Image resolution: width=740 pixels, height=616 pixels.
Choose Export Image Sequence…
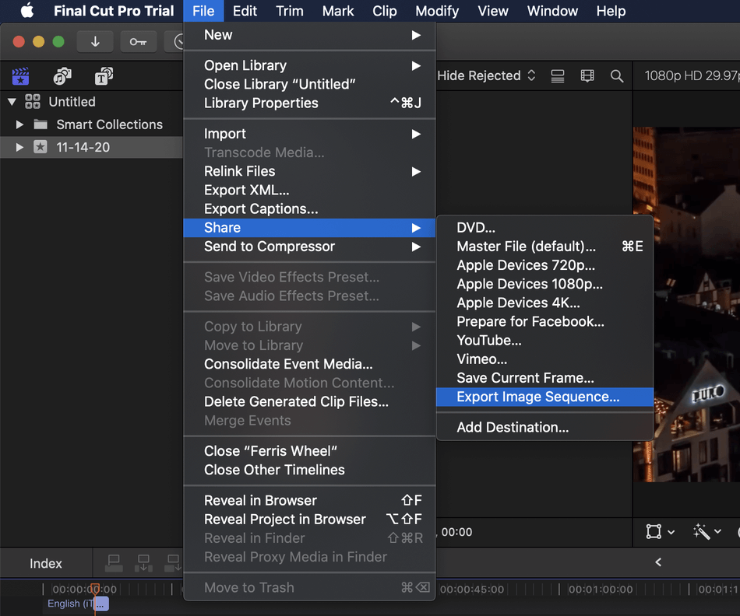coord(545,397)
